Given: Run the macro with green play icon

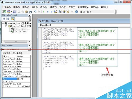Looking at the screenshot, I should pos(44,12).
